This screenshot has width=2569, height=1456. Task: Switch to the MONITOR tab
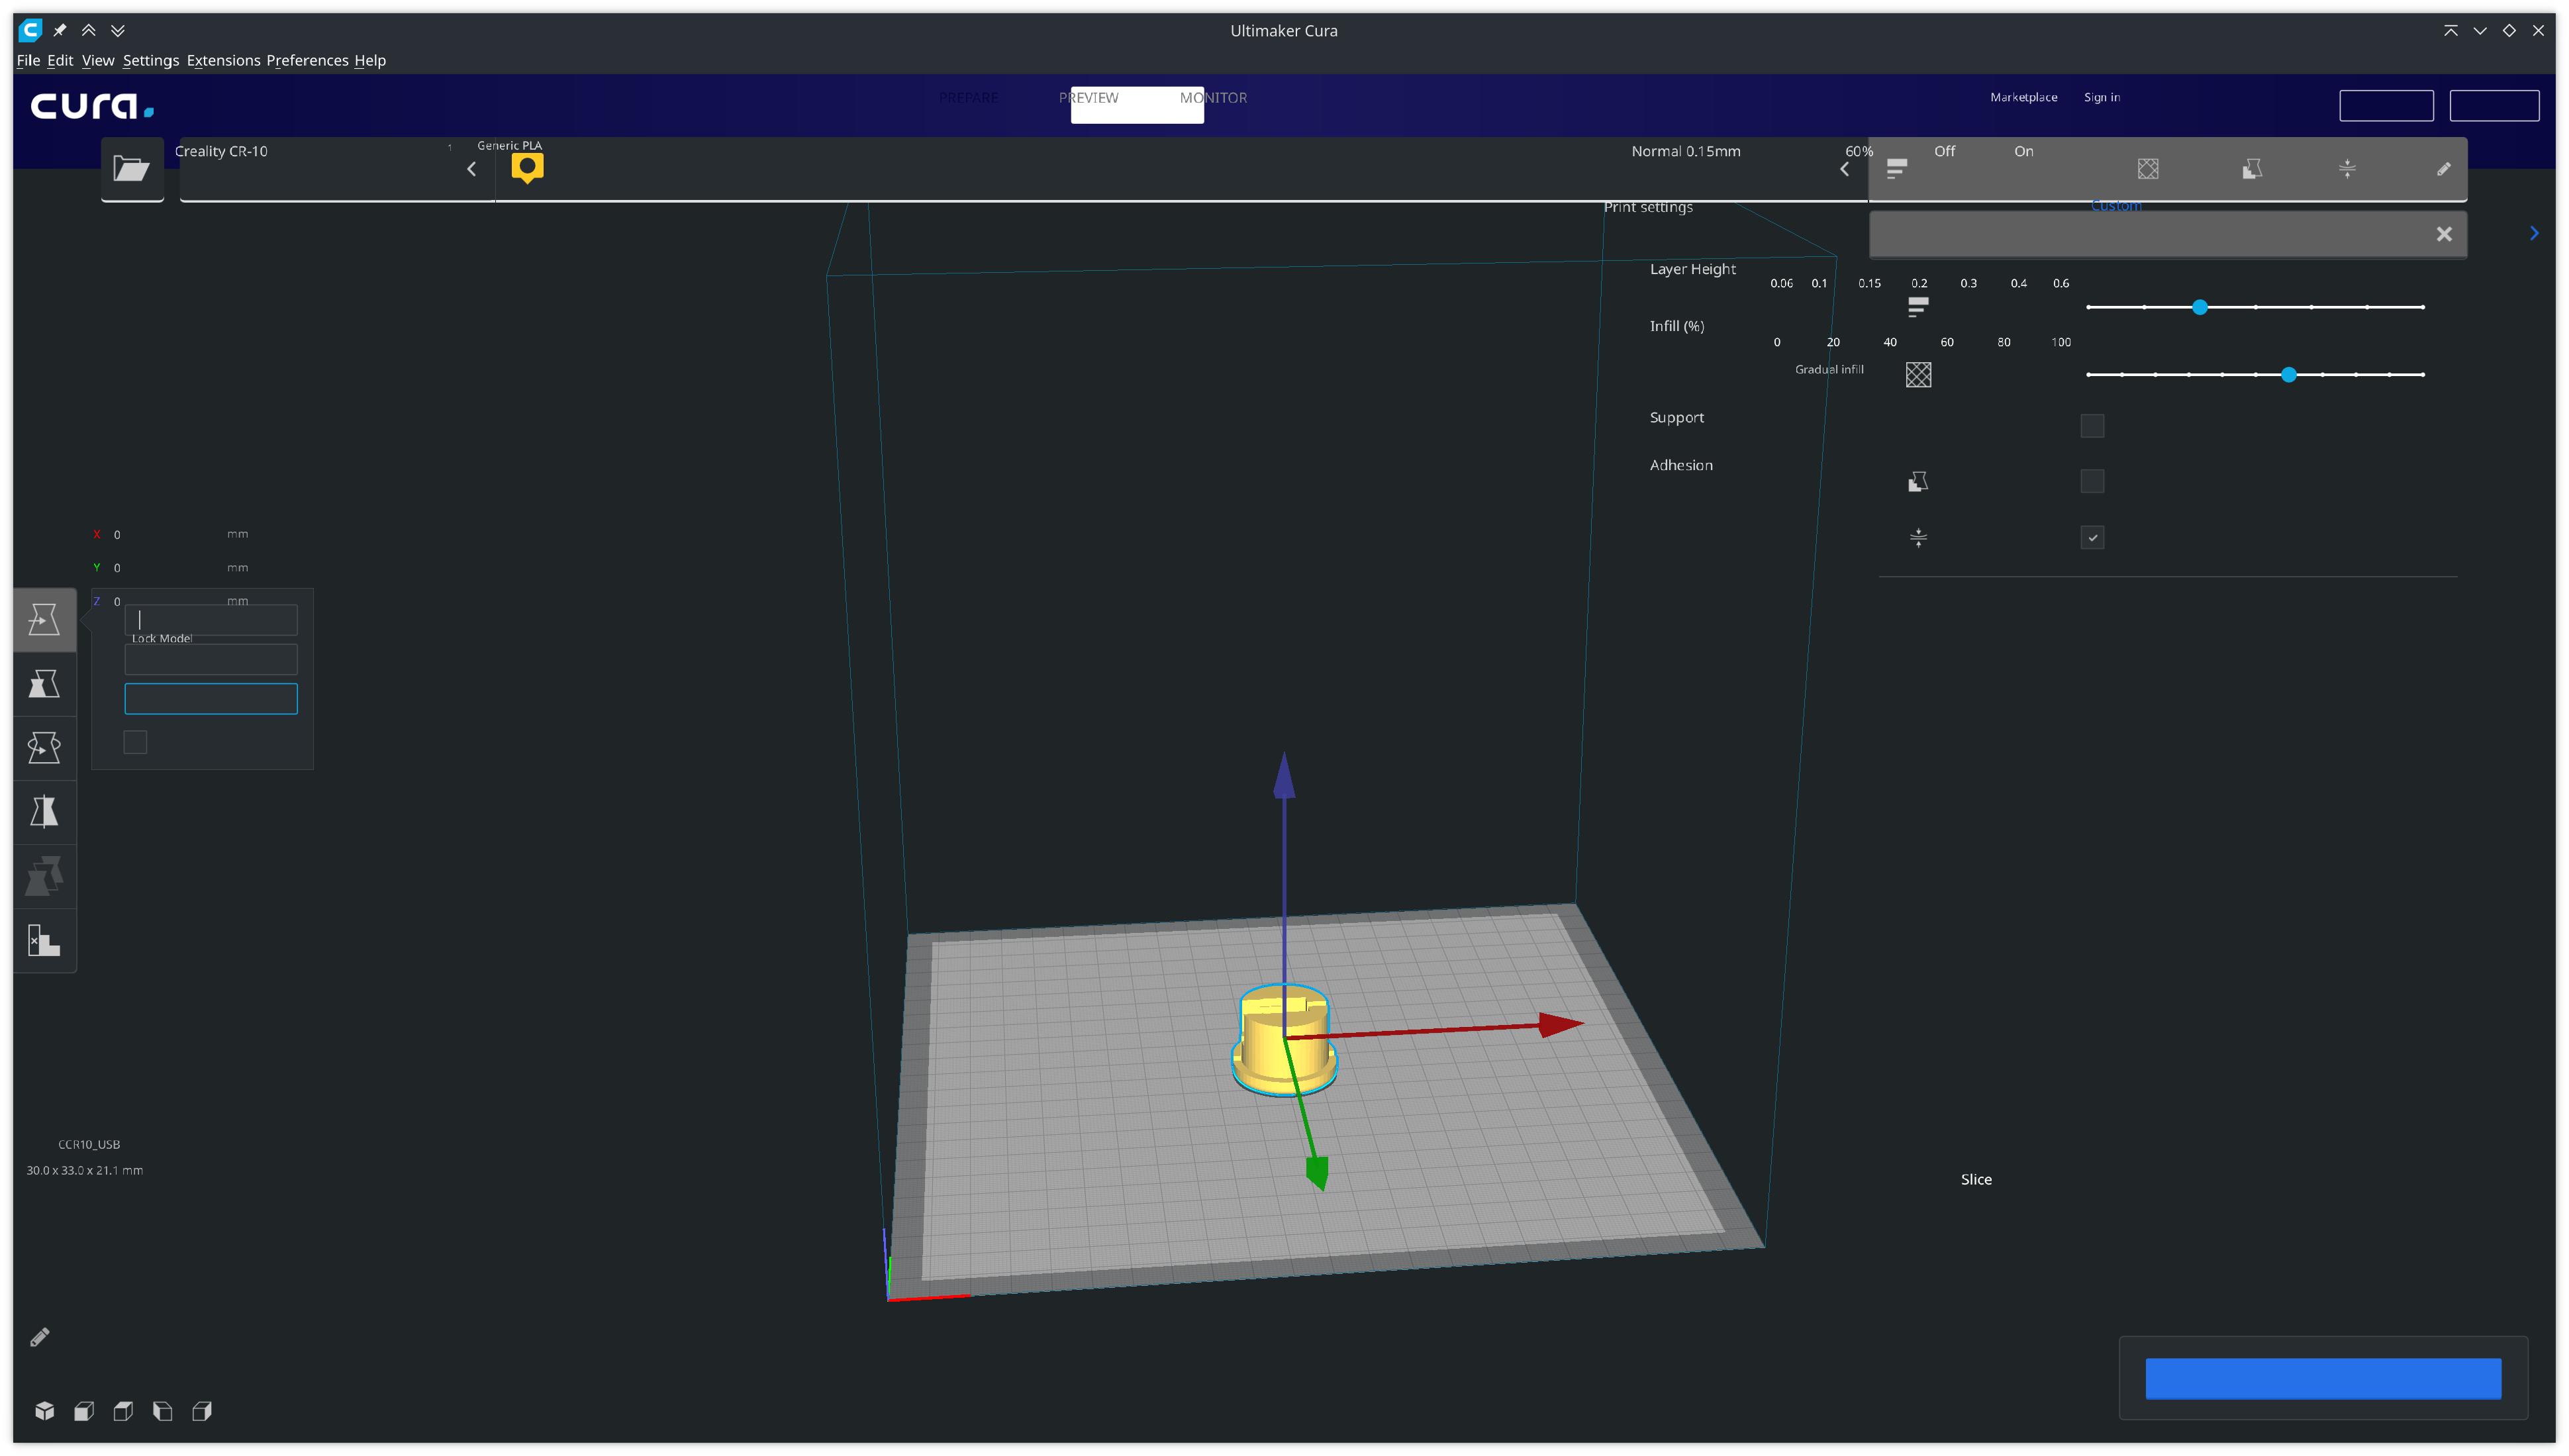click(x=1213, y=98)
